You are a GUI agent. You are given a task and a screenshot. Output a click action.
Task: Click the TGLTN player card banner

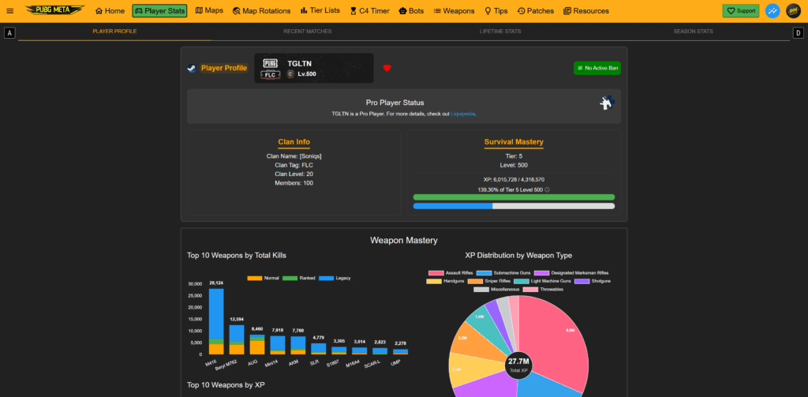(314, 68)
